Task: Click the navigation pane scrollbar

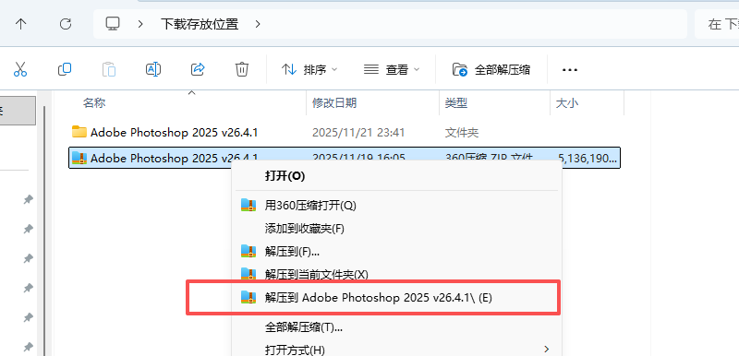Action: [x=44, y=231]
